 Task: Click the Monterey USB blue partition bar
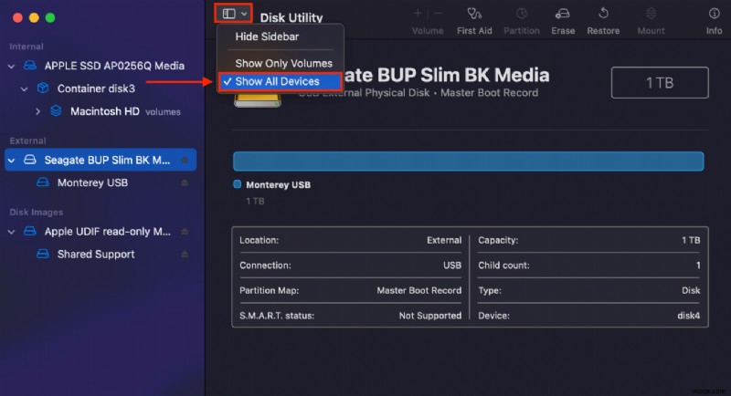point(468,161)
